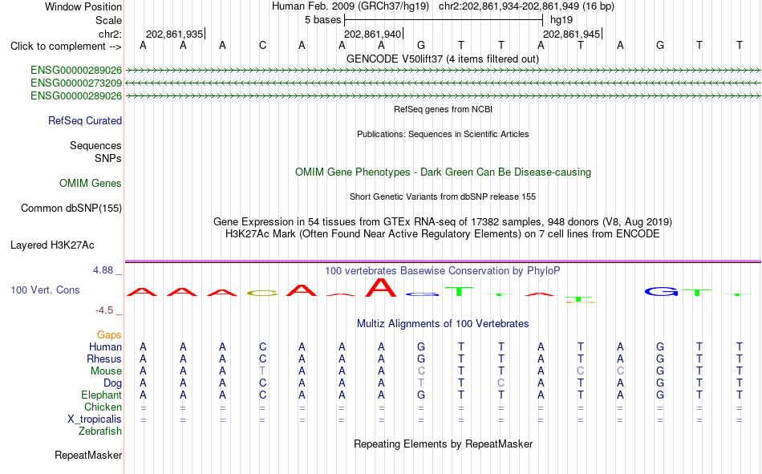The height and width of the screenshot is (474, 762).
Task: Click the Scale track label
Action: tap(108, 20)
